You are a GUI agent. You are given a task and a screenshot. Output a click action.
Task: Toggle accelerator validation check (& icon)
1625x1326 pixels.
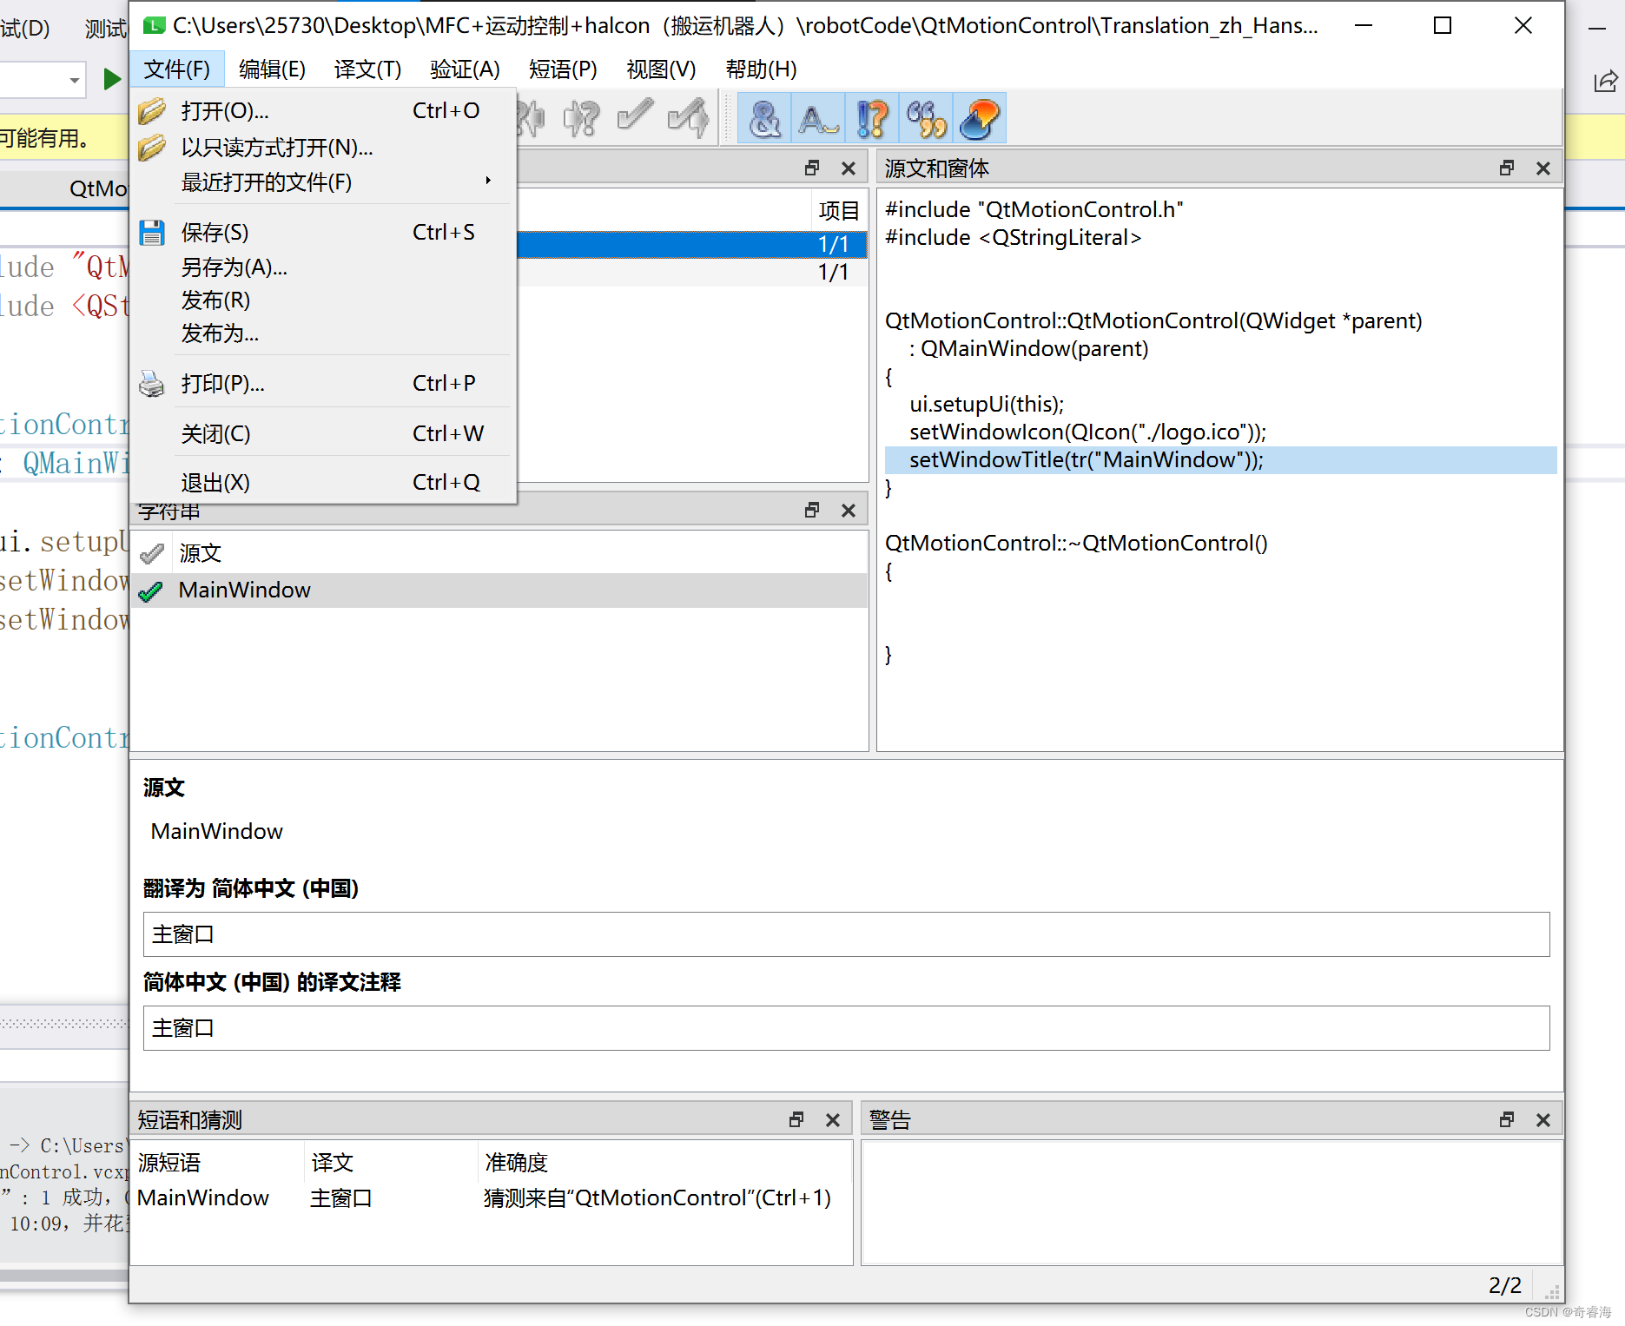[x=764, y=118]
